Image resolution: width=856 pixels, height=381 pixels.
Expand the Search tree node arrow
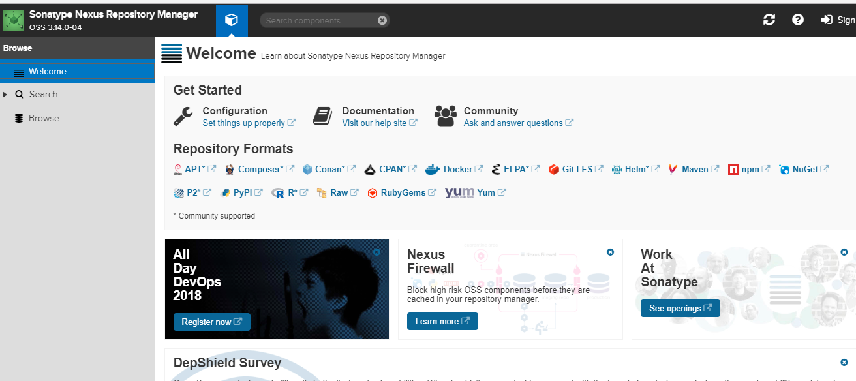click(x=5, y=95)
